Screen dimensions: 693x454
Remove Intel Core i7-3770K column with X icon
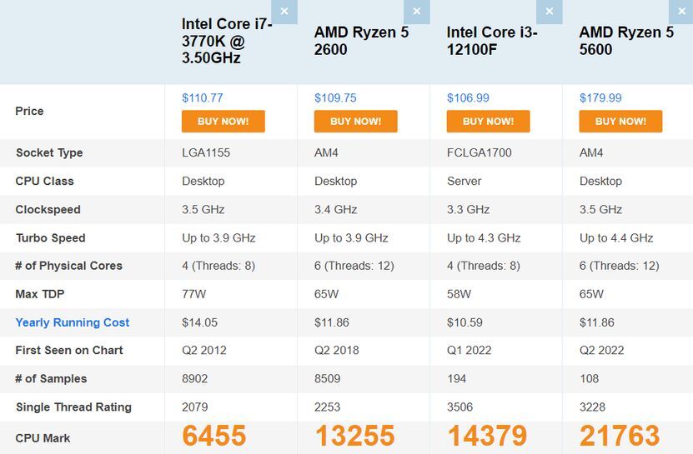[x=284, y=12]
